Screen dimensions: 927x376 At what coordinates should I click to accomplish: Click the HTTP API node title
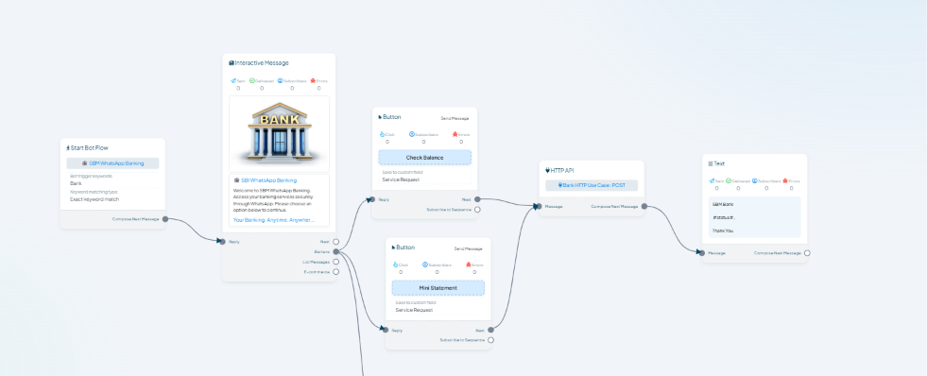coord(562,170)
